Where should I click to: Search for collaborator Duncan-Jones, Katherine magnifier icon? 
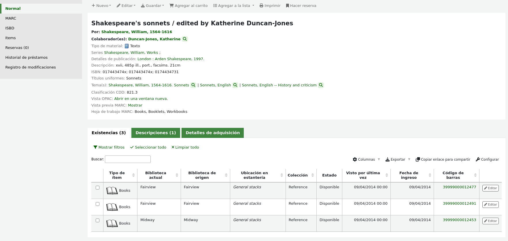[x=185, y=39]
